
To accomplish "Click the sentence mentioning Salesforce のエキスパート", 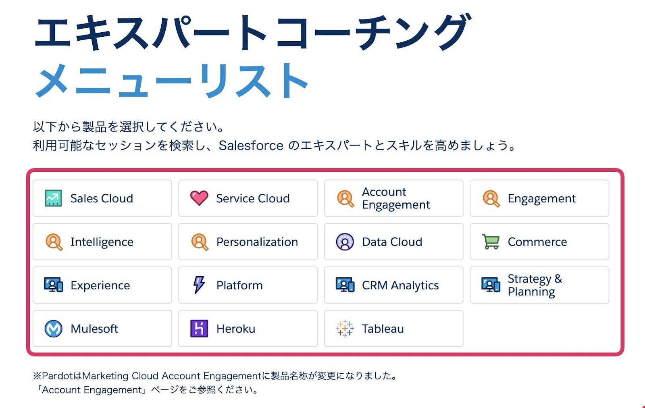I will pyautogui.click(x=275, y=145).
